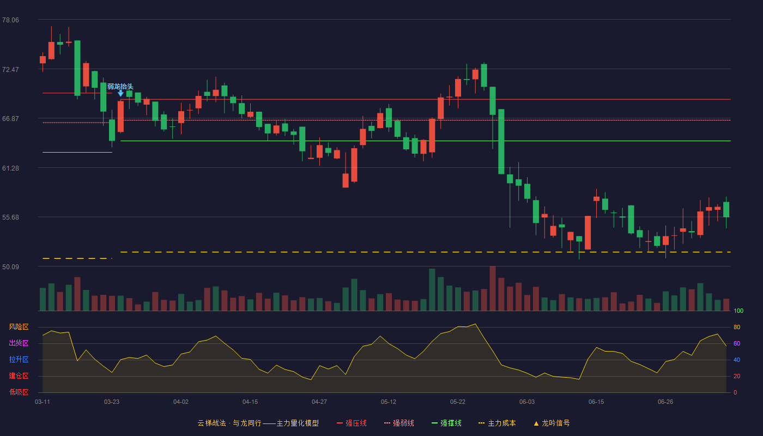This screenshot has width=763, height=436.
Task: Click the 龙吟信号 yellow triangle legend icon
Action: [536, 423]
